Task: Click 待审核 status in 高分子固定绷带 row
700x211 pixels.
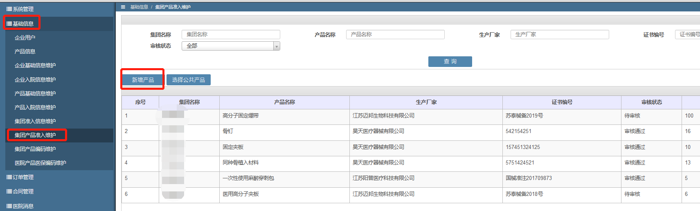Action: coord(632,116)
